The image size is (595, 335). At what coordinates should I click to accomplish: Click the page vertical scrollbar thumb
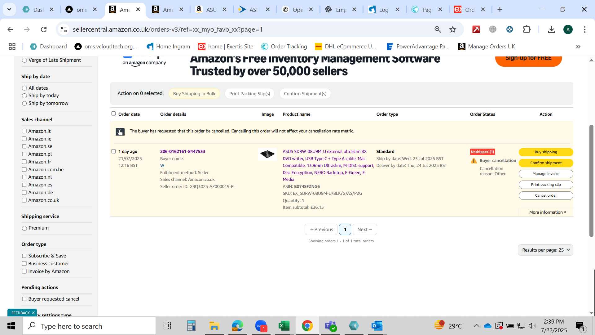pyautogui.click(x=591, y=181)
